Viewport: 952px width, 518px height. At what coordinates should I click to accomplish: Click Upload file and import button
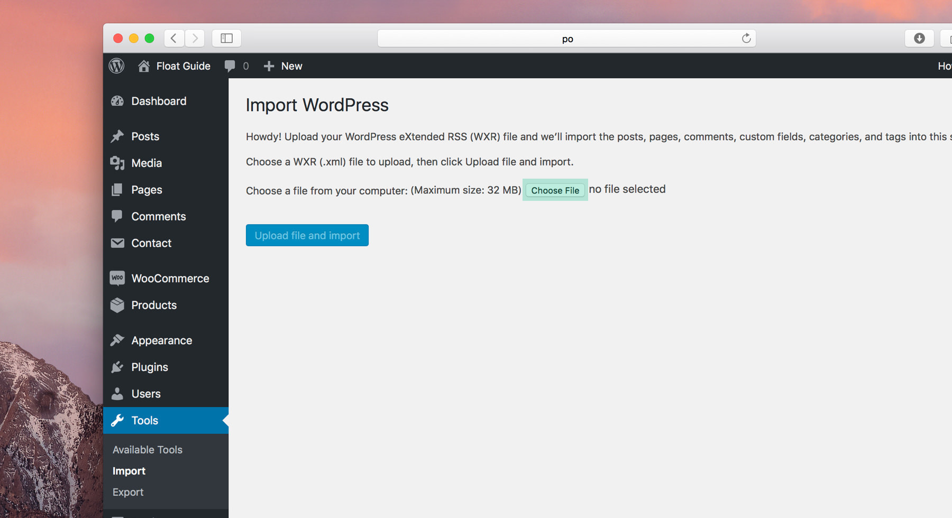pyautogui.click(x=307, y=235)
